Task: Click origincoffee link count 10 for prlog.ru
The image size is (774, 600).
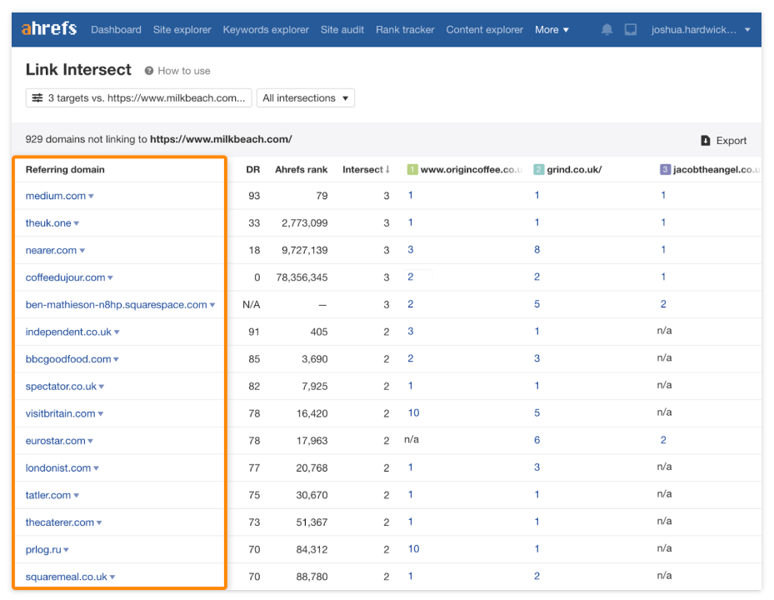Action: pos(413,548)
